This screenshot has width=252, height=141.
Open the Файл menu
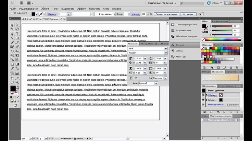coord(13,9)
